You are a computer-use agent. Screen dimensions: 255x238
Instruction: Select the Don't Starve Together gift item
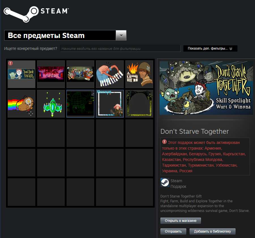tap(21, 74)
